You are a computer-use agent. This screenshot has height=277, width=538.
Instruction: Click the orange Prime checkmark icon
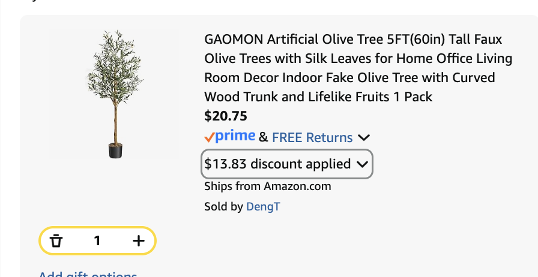pos(210,137)
